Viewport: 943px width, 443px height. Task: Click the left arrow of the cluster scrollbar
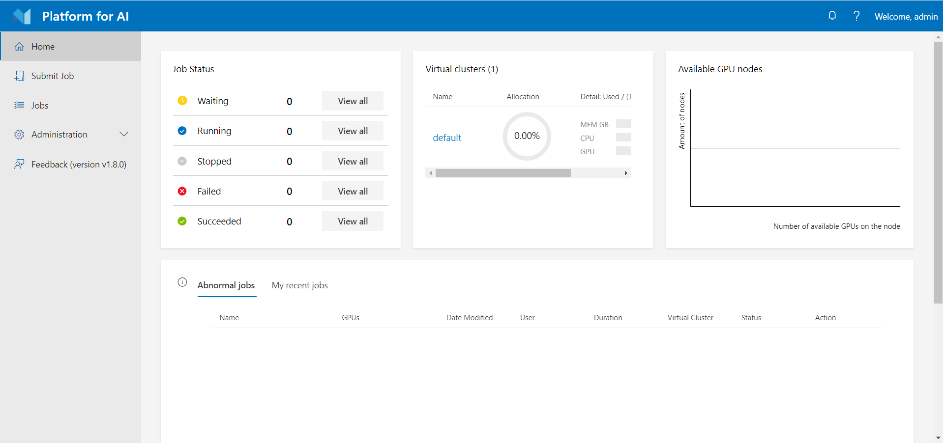click(430, 173)
